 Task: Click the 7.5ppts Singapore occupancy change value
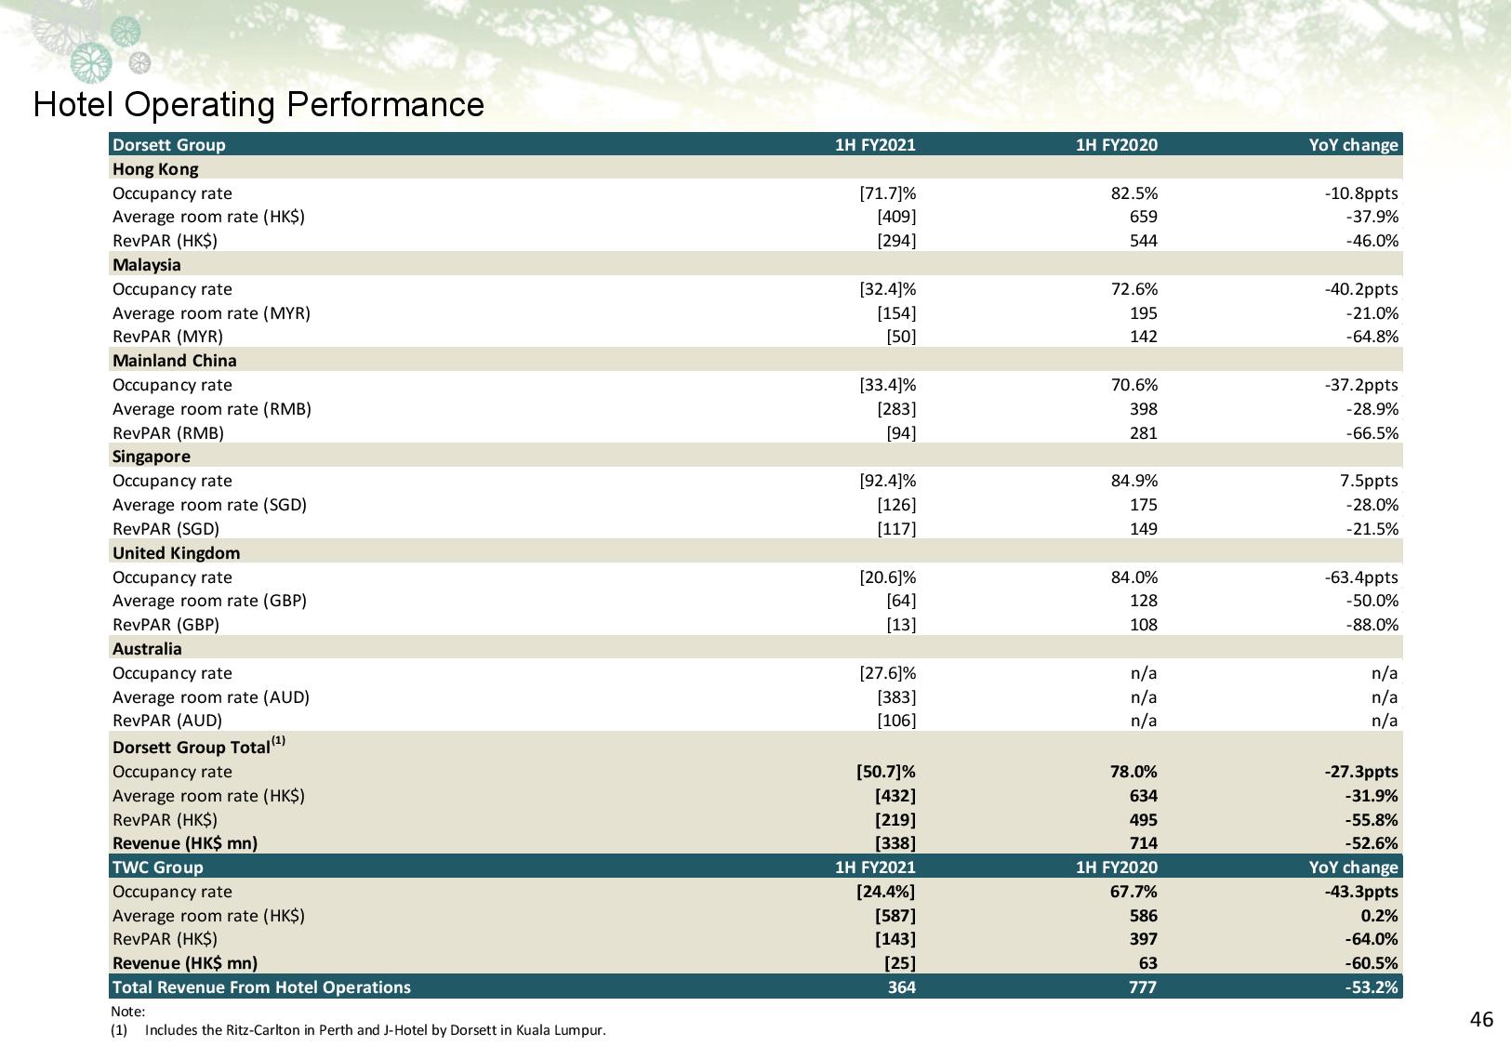[x=1369, y=481]
